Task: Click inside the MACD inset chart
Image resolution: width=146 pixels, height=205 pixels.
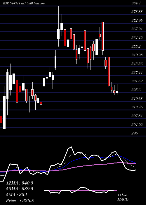Action: click(x=80, y=190)
